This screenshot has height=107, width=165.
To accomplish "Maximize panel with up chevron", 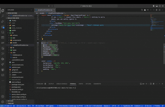I will tap(159, 84).
